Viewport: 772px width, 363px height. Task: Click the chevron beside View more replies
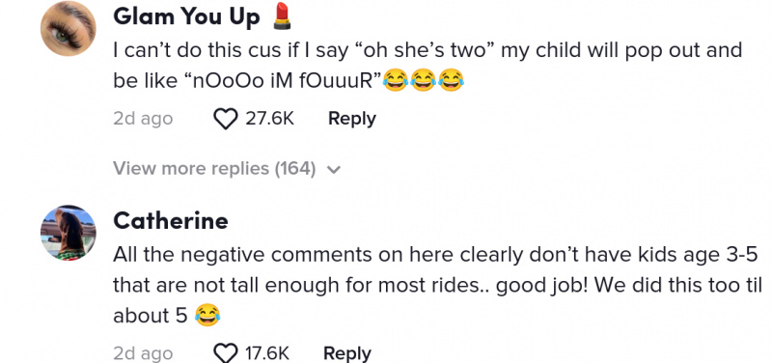[x=334, y=170]
